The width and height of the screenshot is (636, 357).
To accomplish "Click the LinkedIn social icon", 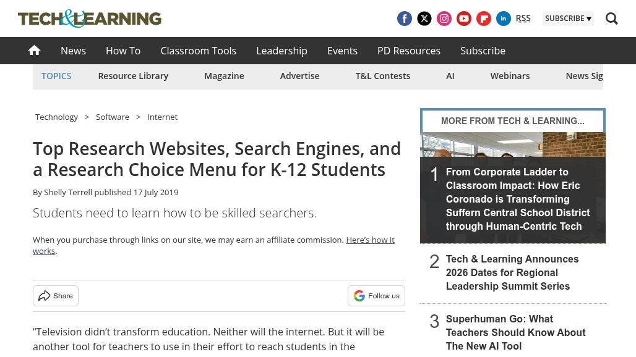I will pos(504,19).
